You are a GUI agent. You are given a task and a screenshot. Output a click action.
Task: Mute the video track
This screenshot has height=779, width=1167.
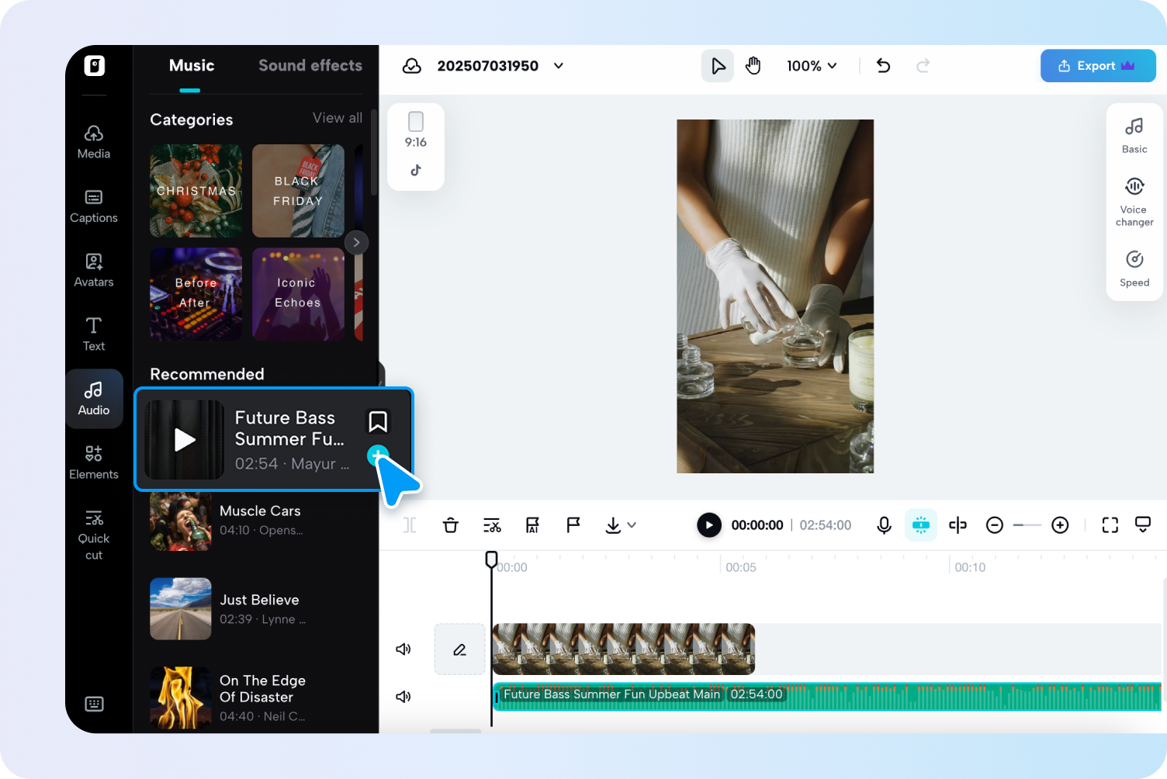403,649
